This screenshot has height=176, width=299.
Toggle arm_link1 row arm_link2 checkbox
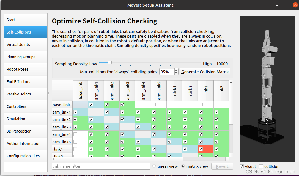pos(107,112)
